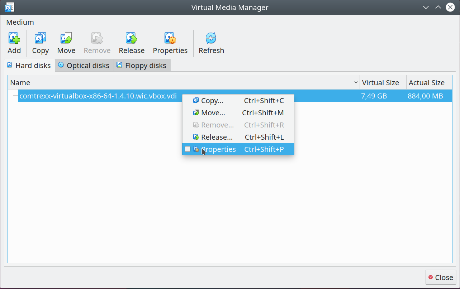The image size is (460, 289).
Task: Close the window with the title bar X
Action: [x=450, y=7]
